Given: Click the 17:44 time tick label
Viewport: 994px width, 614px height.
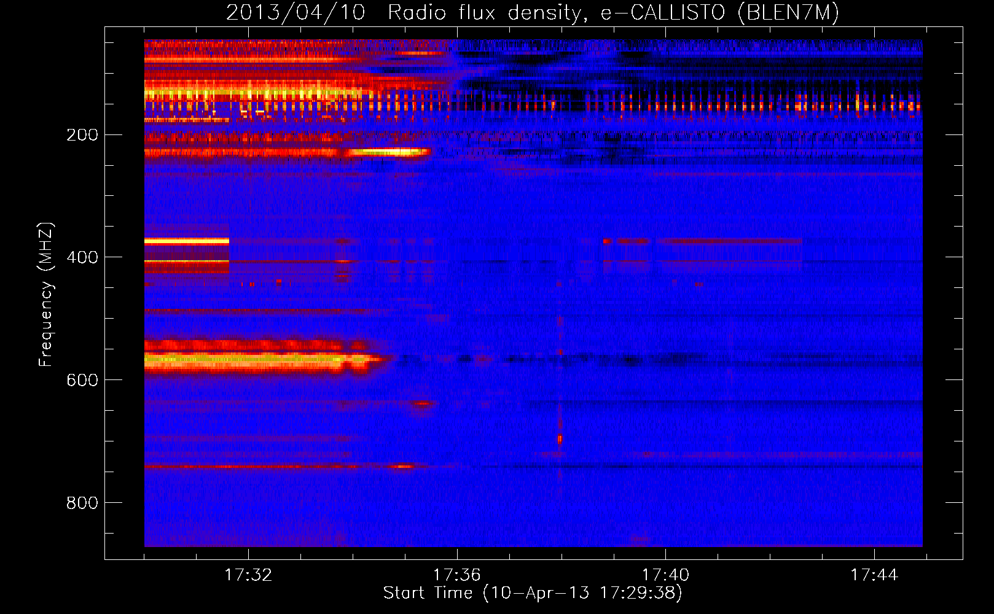Looking at the screenshot, I should tap(874, 575).
